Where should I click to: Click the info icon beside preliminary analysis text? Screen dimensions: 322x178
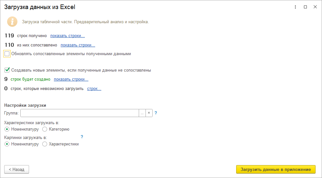(12, 22)
